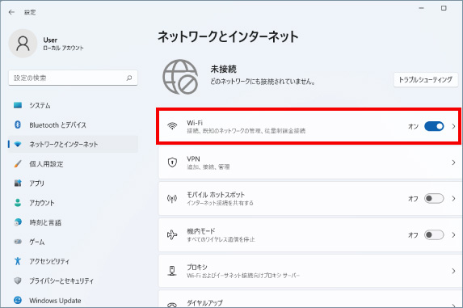
Task: Click the ネットワークとインターネット sidebar icon
Action: click(x=18, y=145)
